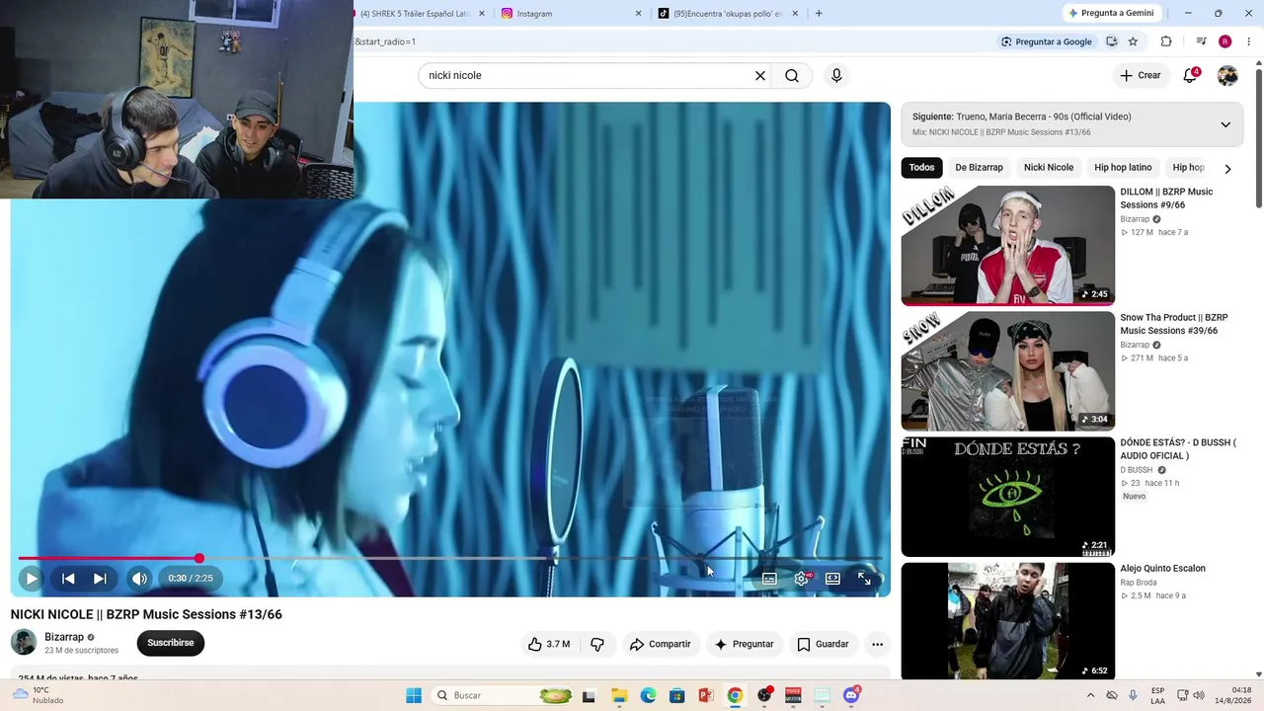The height and width of the screenshot is (711, 1264).
Task: Open the Crear create menu
Action: pos(1141,75)
